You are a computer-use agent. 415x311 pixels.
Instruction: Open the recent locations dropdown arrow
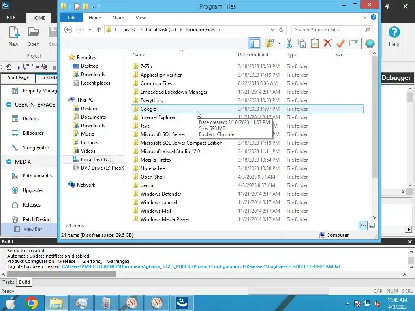(x=90, y=30)
